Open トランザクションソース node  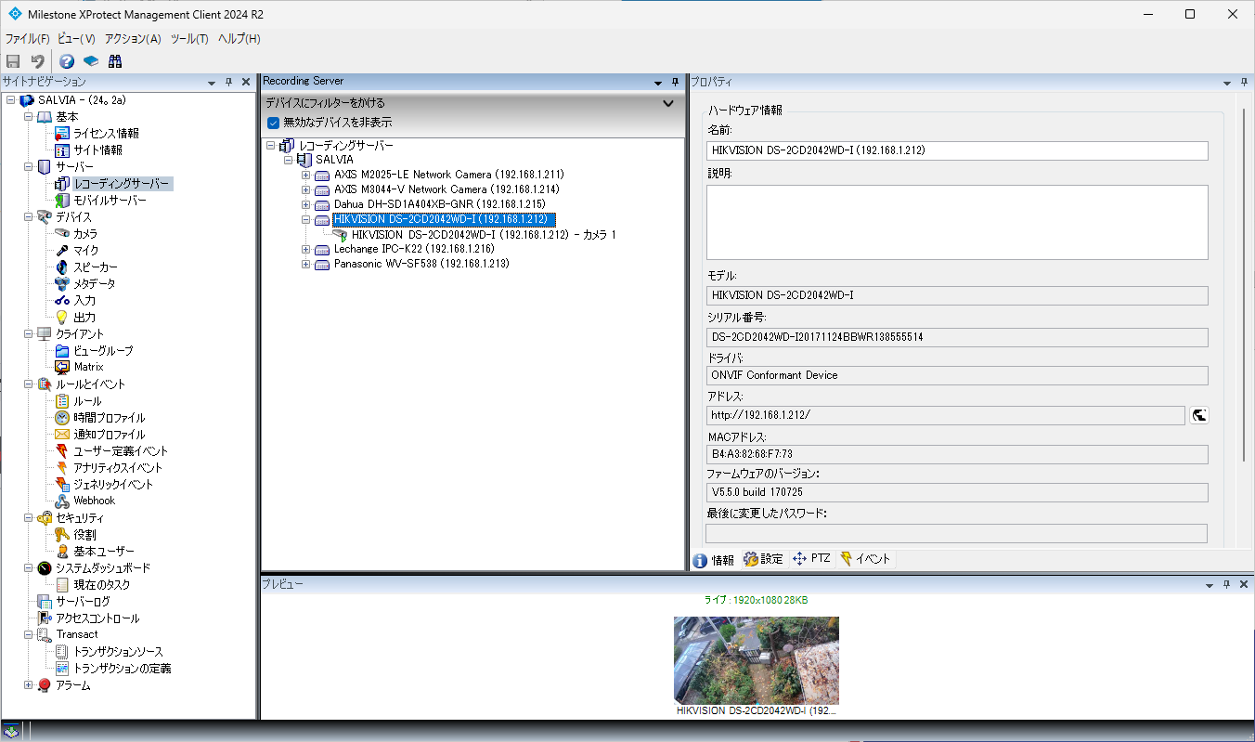coord(118,652)
